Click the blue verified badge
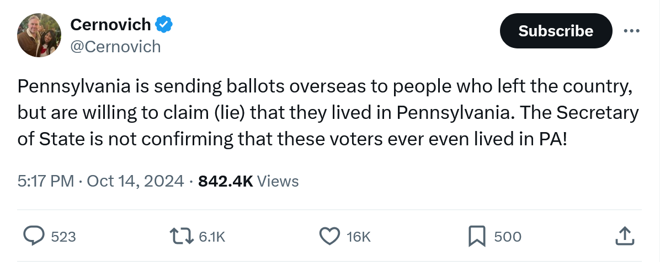Screen dimensions: 660x262 pos(164,25)
